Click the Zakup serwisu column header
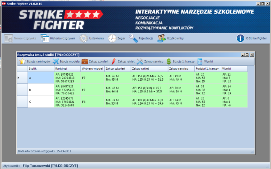The height and width of the screenshot is (169, 271). tap(181, 68)
